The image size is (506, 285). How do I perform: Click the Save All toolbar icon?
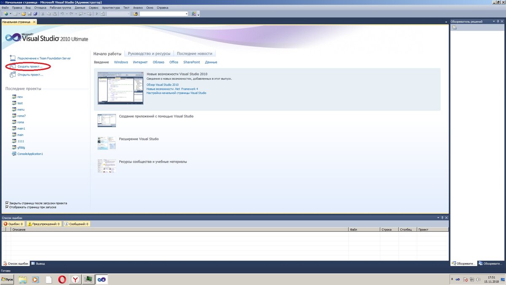tap(35, 14)
